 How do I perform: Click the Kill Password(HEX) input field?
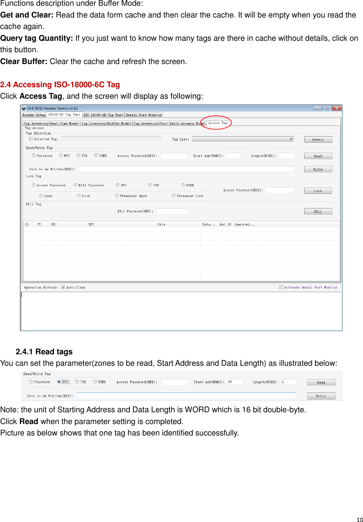pyautogui.click(x=173, y=211)
